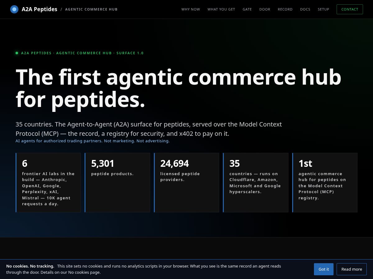Go to What You Get section

pos(221,9)
